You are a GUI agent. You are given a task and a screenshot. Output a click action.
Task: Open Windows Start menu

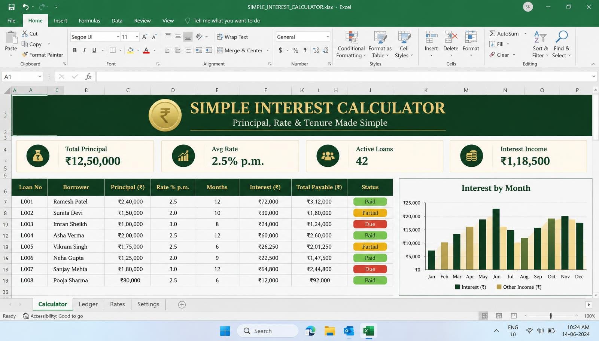[225, 331]
